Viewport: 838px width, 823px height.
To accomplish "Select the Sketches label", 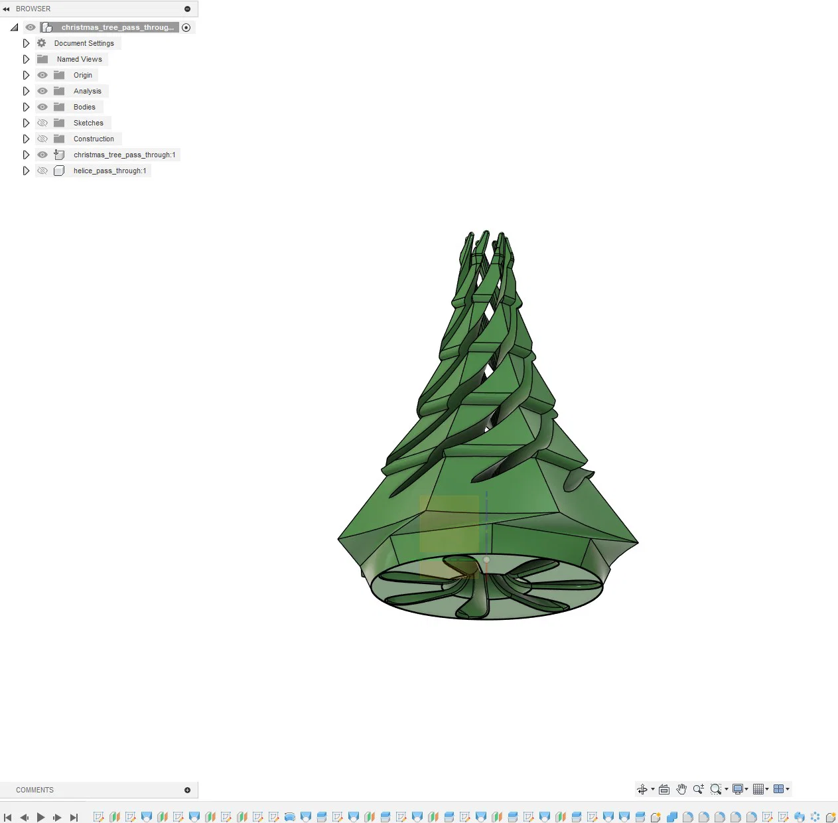I will pos(88,123).
